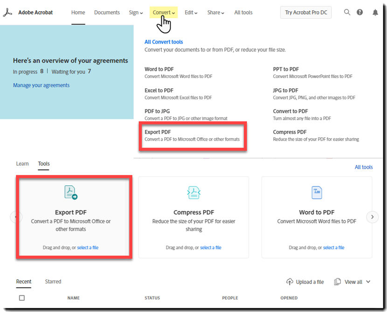The image size is (387, 312).
Task: Click select a file in Export PDF card
Action: point(88,248)
